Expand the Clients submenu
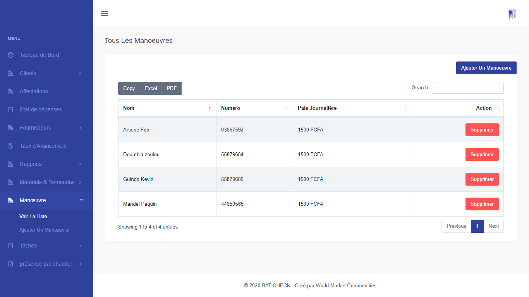 80,73
